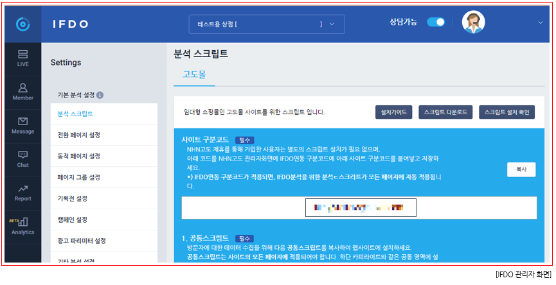The width and height of the screenshot is (556, 285).
Task: Click the 사이트 구분코드 heading
Action: pyautogui.click(x=205, y=139)
